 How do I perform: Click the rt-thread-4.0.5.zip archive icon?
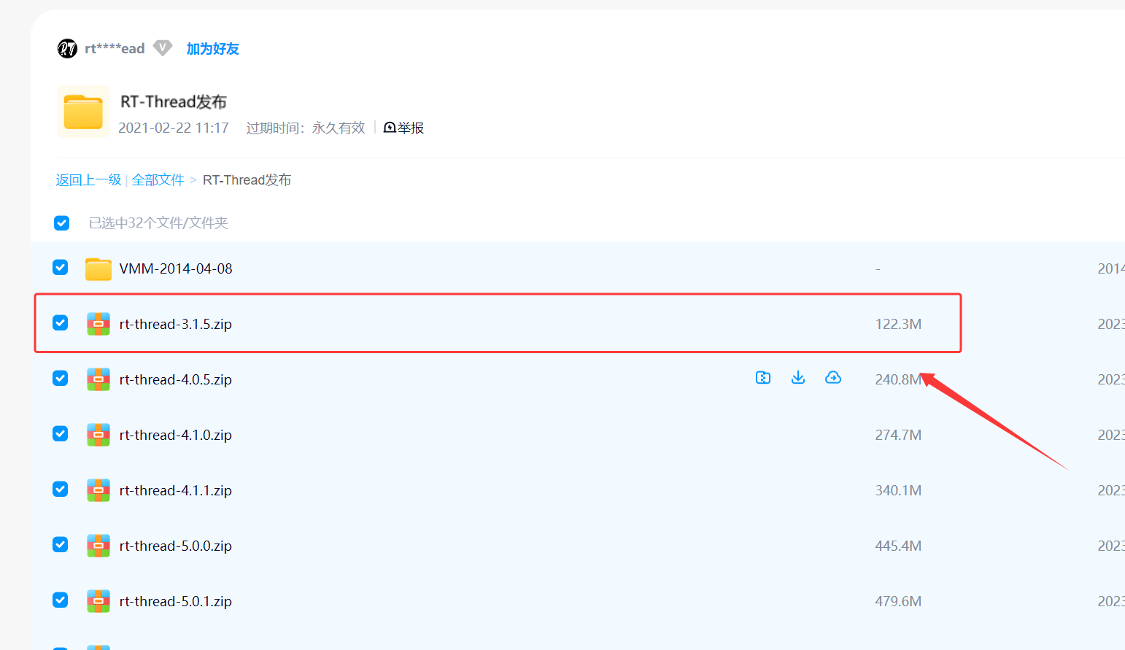(x=98, y=379)
